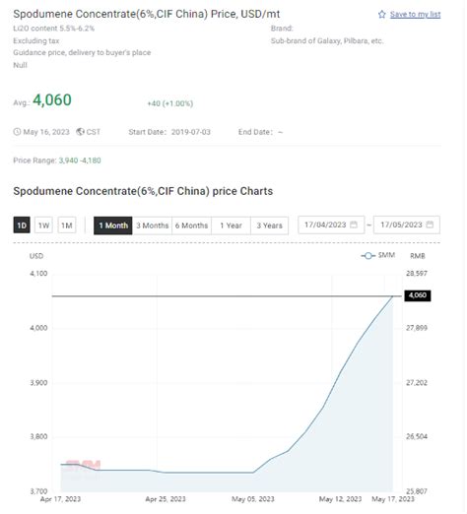The width and height of the screenshot is (467, 514).
Task: Switch to the 6 Months range tab
Action: click(192, 226)
